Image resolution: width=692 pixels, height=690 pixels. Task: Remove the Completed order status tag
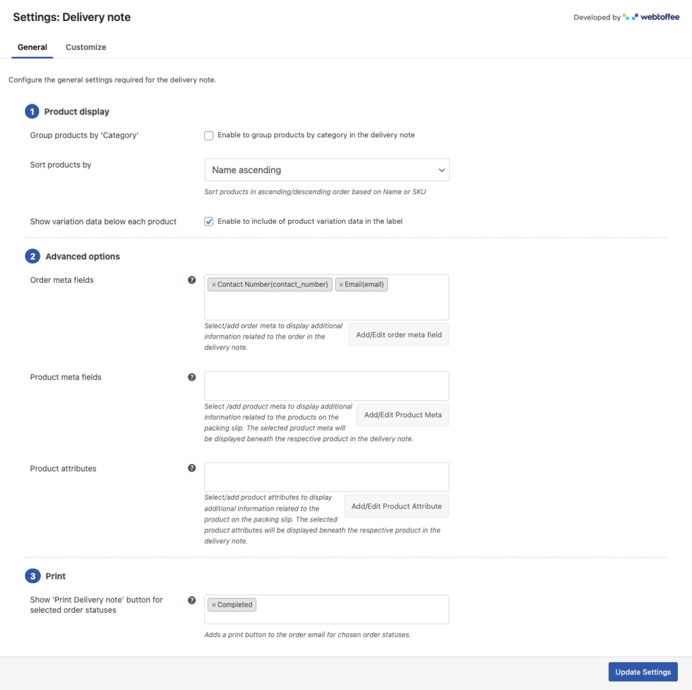(x=214, y=605)
